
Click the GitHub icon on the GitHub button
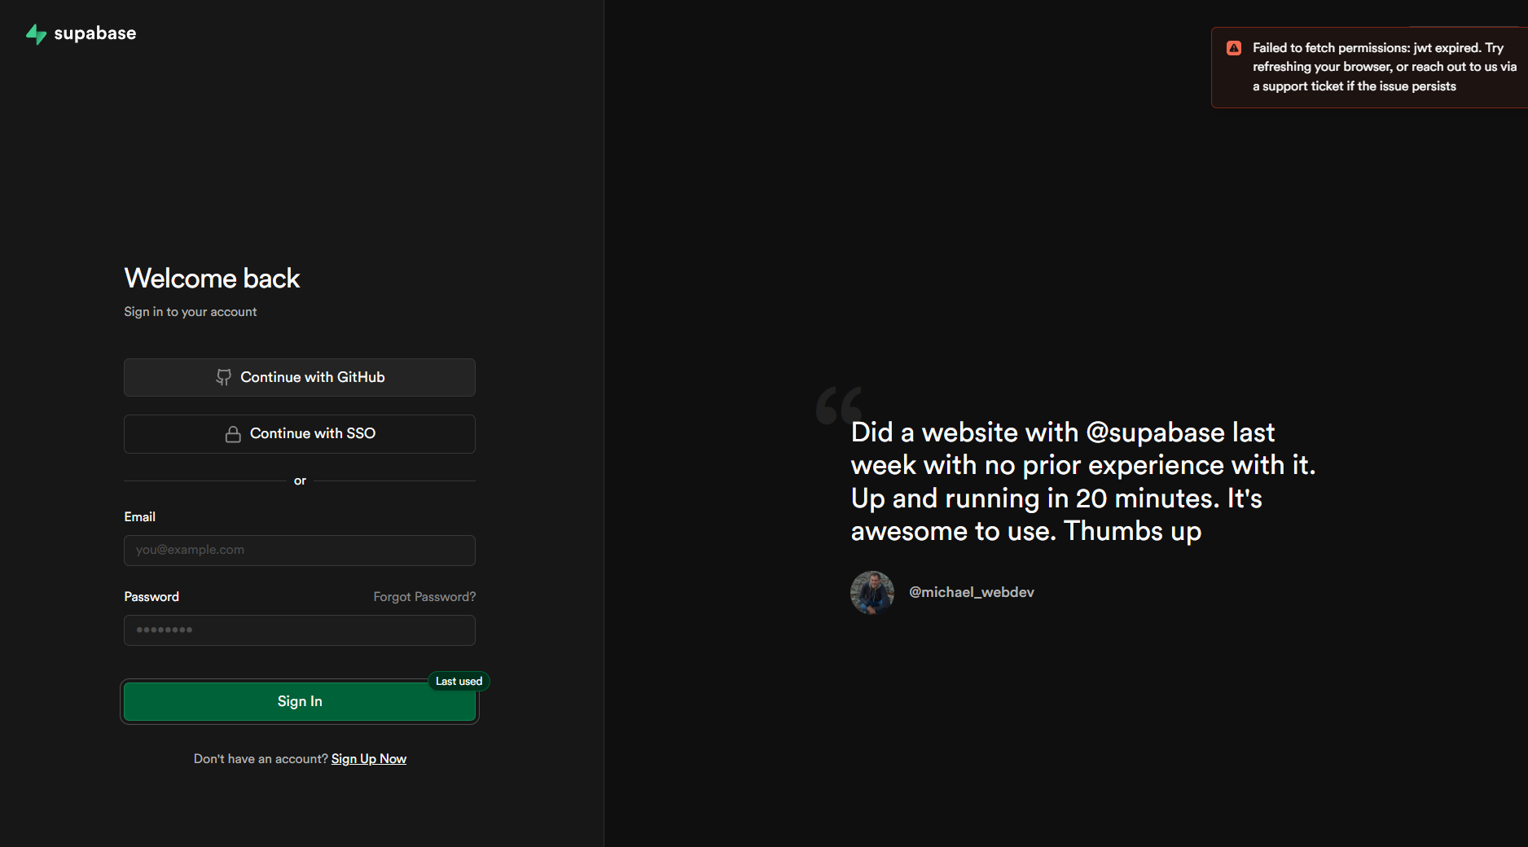(x=223, y=377)
